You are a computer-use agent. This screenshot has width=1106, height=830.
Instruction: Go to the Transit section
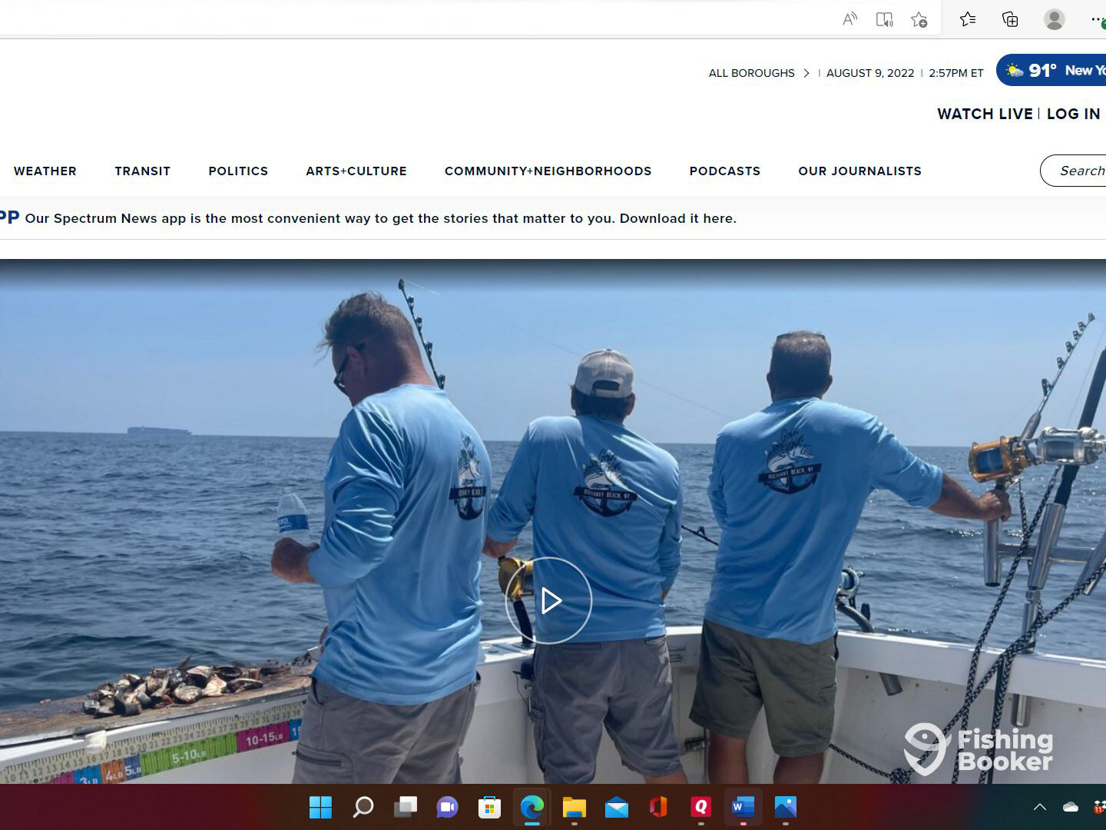coord(142,171)
